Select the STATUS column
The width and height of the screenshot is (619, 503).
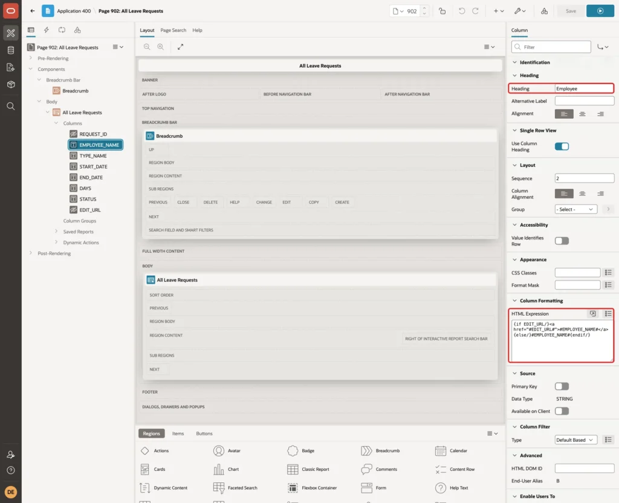(x=88, y=199)
